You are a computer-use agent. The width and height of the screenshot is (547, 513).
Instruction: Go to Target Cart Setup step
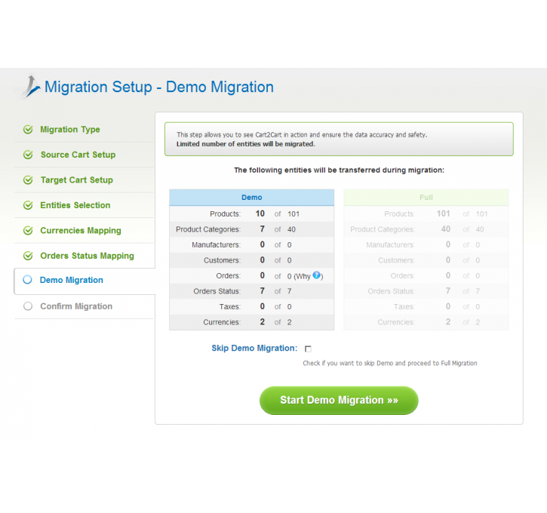tap(77, 180)
